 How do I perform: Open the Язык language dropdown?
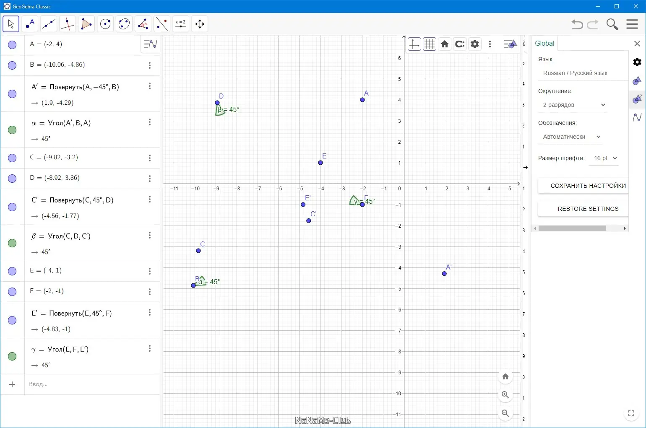(x=583, y=73)
